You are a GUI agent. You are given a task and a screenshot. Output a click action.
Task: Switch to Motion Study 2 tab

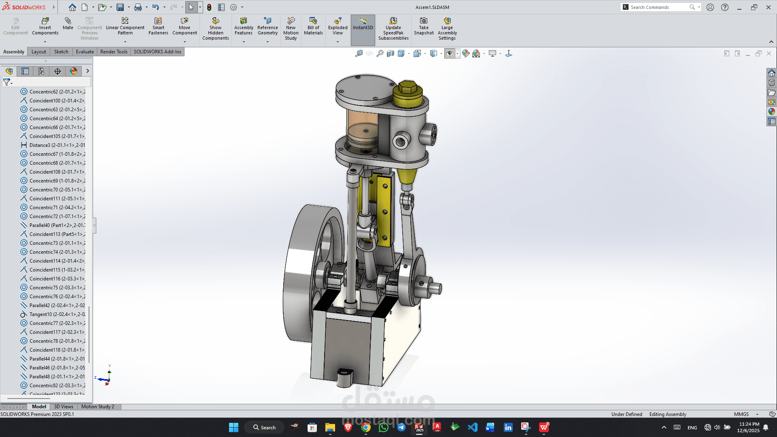pos(98,407)
